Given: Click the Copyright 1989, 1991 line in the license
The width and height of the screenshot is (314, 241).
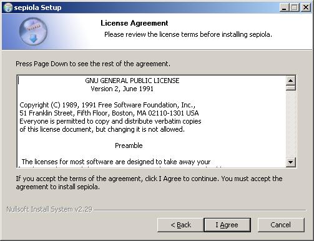Looking at the screenshot, I should (107, 105).
